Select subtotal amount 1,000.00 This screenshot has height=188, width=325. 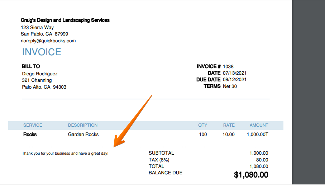point(259,153)
